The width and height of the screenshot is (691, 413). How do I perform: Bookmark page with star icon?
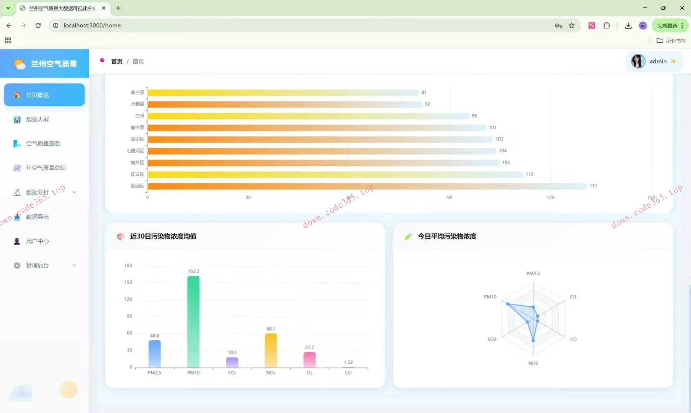pos(572,26)
